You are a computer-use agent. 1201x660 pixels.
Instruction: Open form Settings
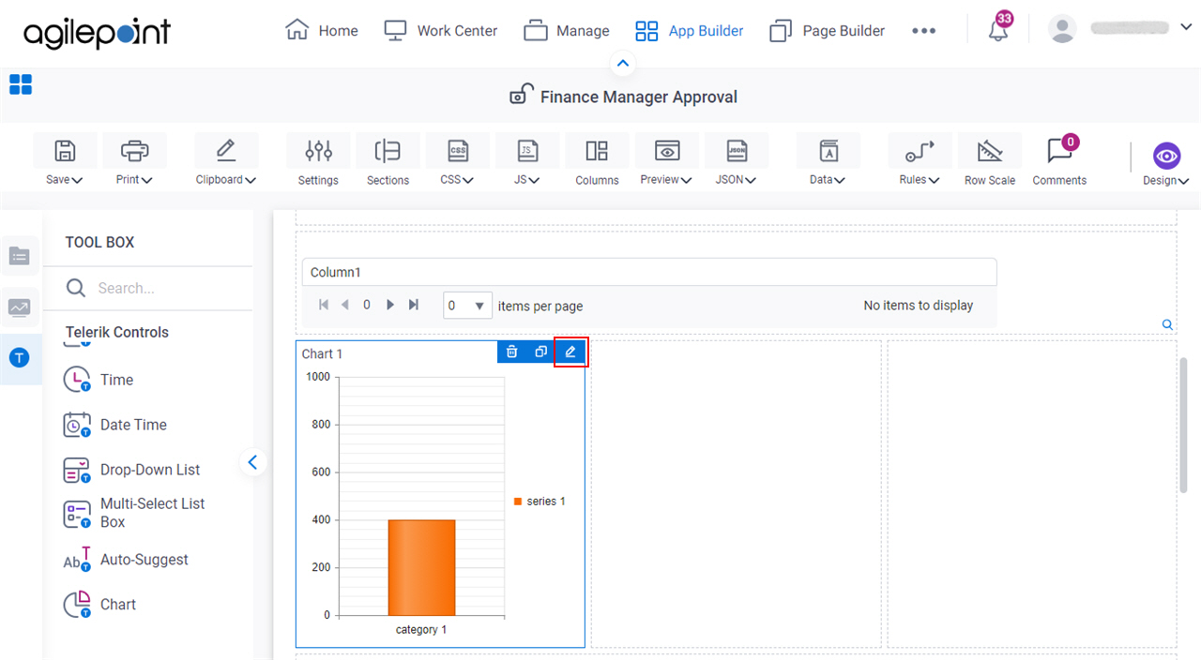(x=318, y=159)
